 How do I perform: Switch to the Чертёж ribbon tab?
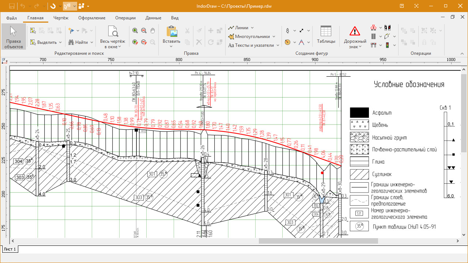61,18
